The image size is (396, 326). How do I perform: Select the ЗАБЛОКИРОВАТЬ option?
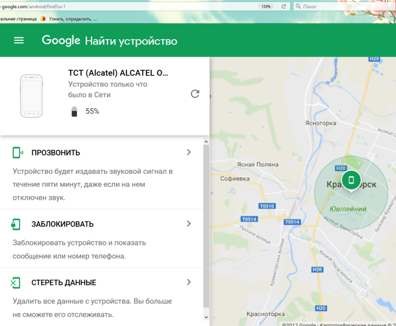pos(102,238)
